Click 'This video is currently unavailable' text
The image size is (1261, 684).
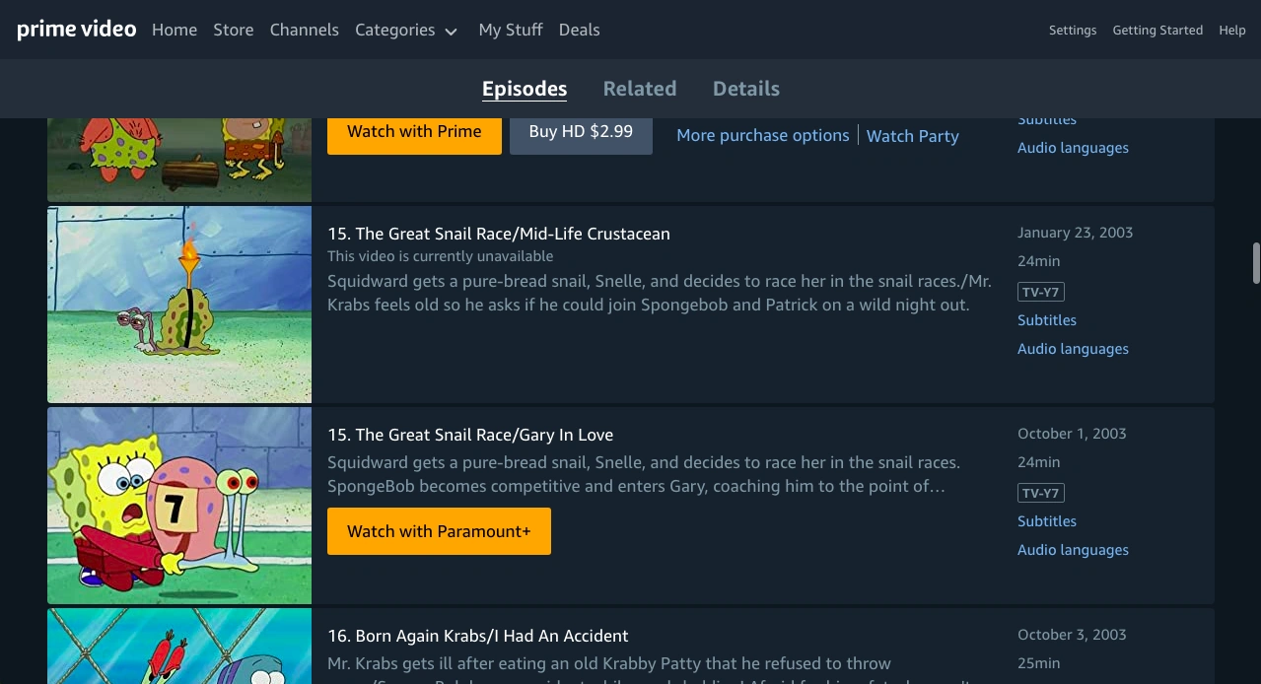click(441, 256)
